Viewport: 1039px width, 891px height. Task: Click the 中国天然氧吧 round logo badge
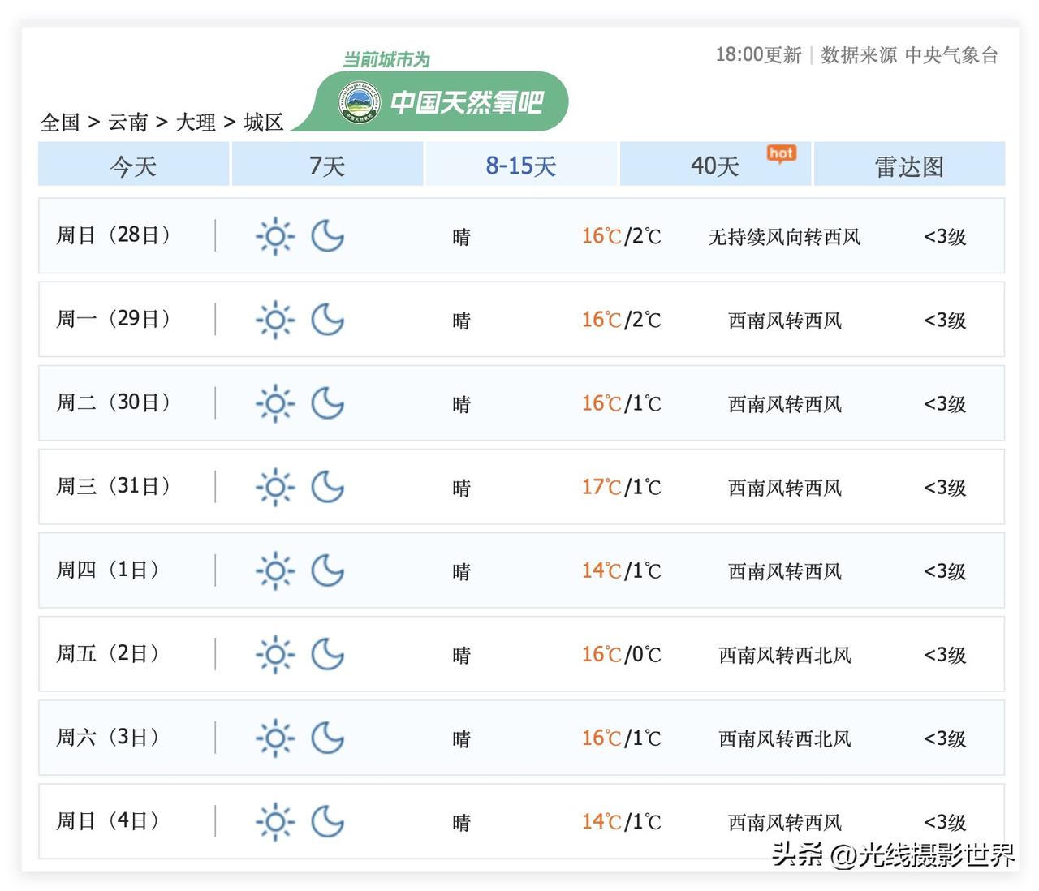coord(358,102)
